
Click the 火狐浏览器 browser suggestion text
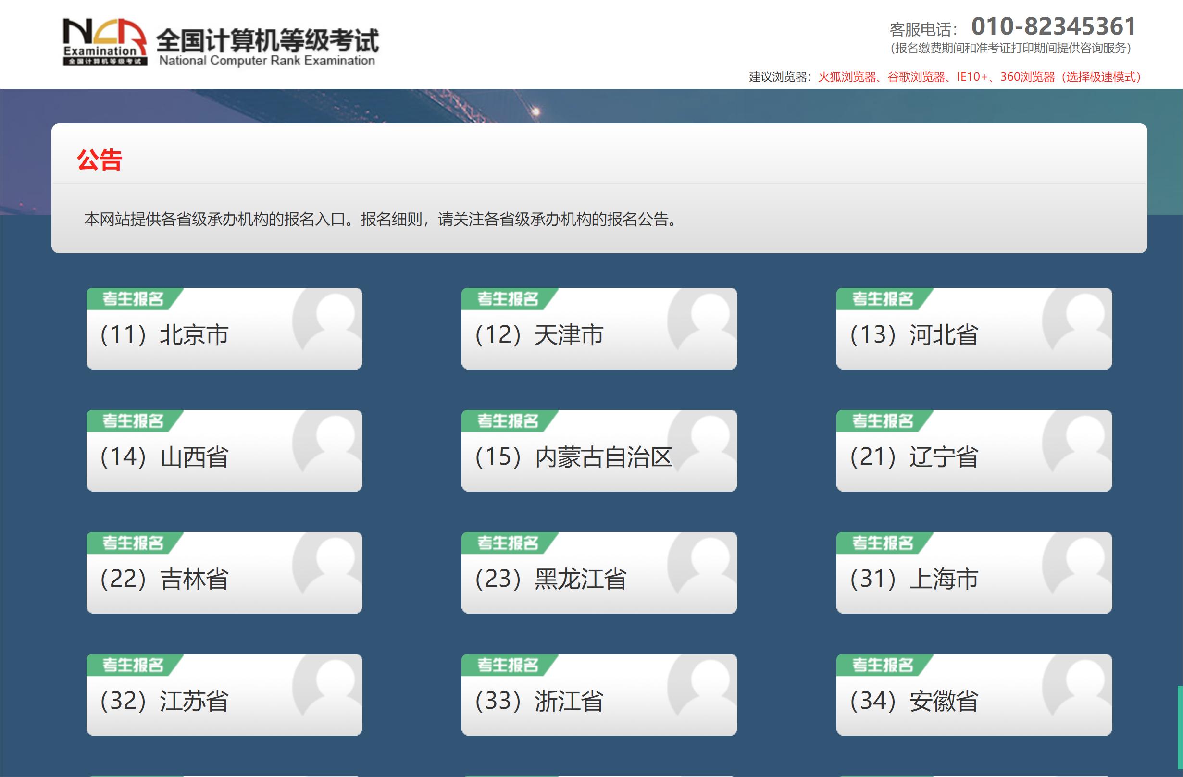pyautogui.click(x=848, y=77)
